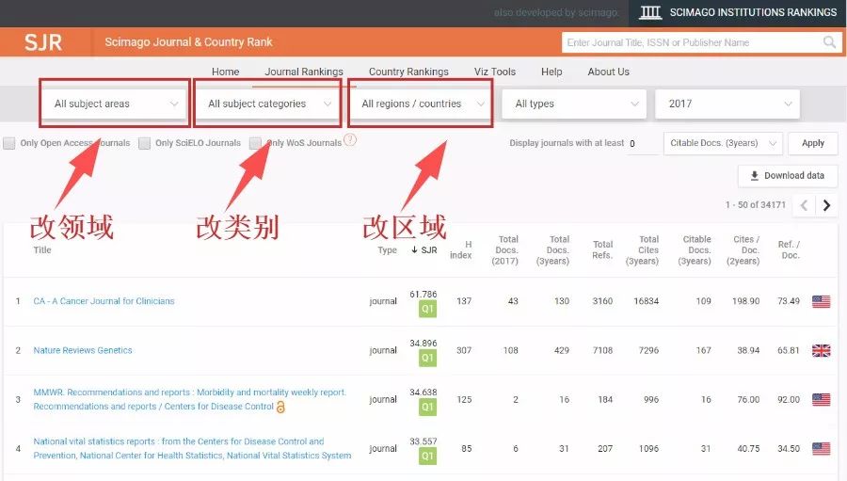Image resolution: width=847 pixels, height=481 pixels.
Task: Click the search magnifier icon
Action: (x=829, y=42)
